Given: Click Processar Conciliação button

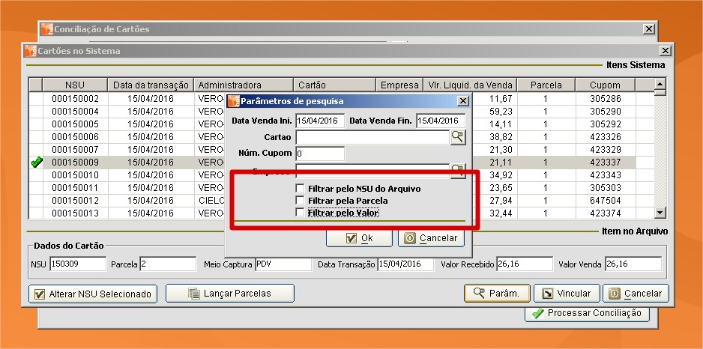Looking at the screenshot, I should 587,313.
